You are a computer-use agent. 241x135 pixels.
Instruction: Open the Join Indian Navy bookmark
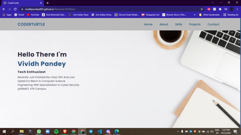coord(79,15)
